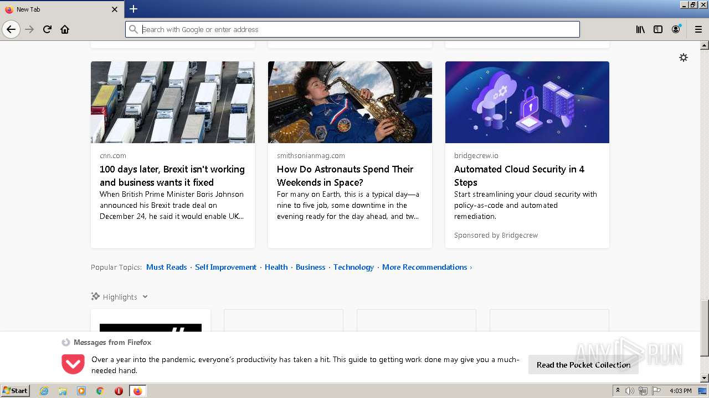This screenshot has width=709, height=398.
Task: Click the smithsonianmag.com source label
Action: 311,156
